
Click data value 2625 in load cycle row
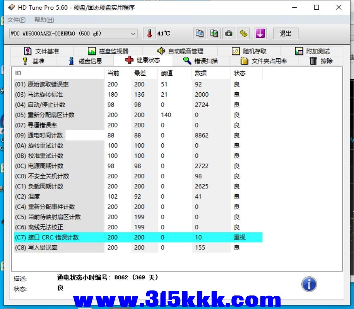pyautogui.click(x=202, y=187)
